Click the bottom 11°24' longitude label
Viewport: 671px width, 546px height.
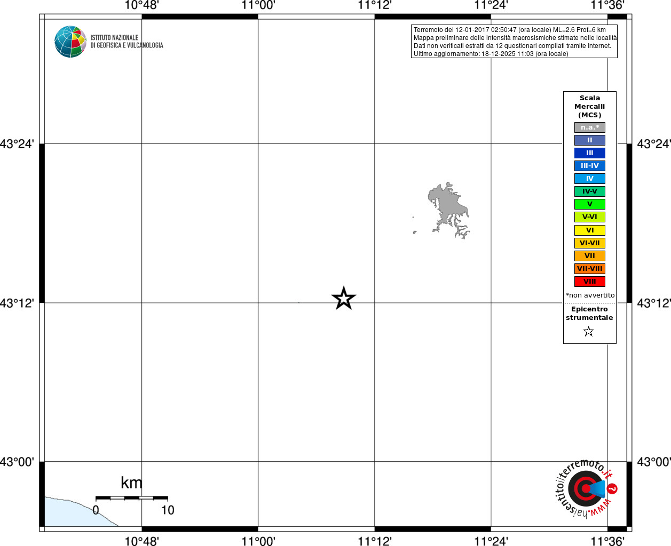pyautogui.click(x=491, y=541)
